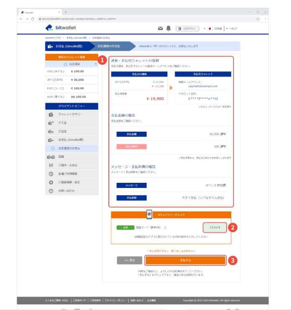The height and width of the screenshot is (310, 291).
Task: Open the mail envelope icon in header
Action: click(x=160, y=28)
